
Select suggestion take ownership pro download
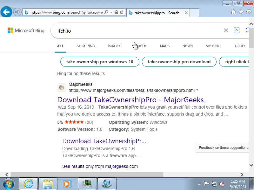[179, 62]
